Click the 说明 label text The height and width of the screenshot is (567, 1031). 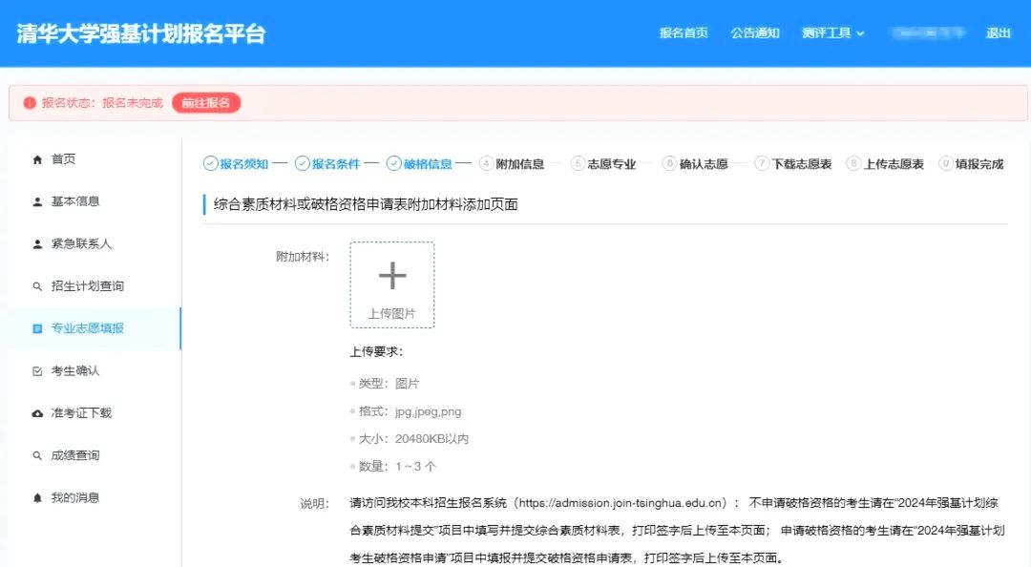pos(315,504)
